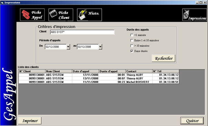Click the Imprimer button

click(30, 120)
